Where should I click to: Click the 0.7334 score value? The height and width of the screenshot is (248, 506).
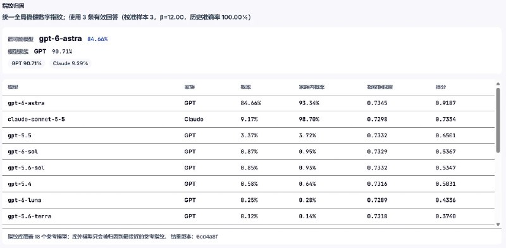(x=446, y=120)
